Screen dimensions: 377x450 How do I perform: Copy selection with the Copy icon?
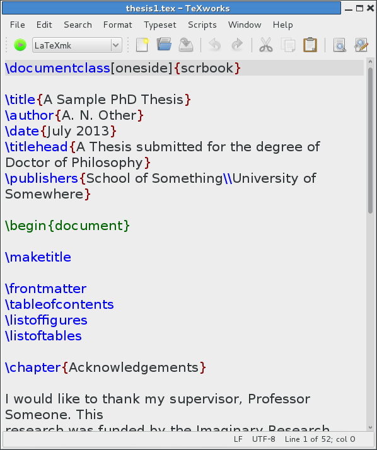[288, 45]
